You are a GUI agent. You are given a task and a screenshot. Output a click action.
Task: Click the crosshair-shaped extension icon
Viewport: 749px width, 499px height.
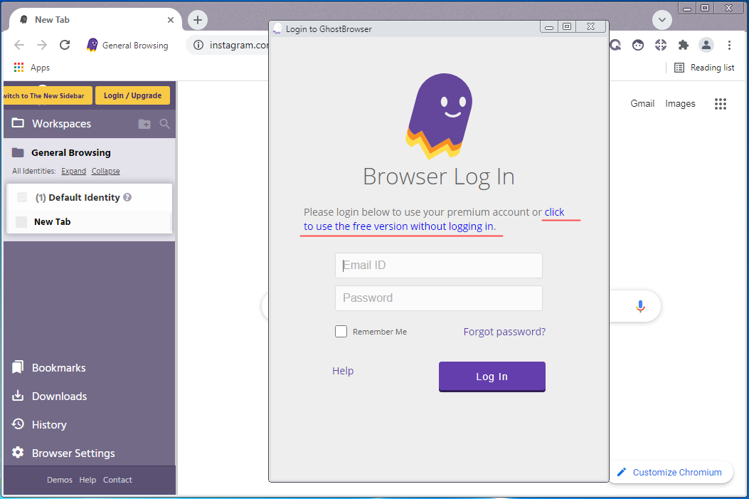[x=661, y=45]
